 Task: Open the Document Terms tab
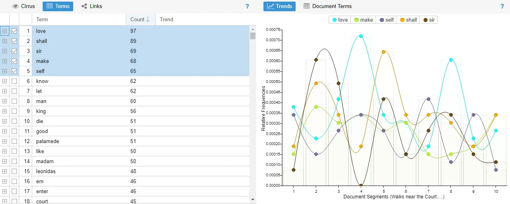[328, 6]
